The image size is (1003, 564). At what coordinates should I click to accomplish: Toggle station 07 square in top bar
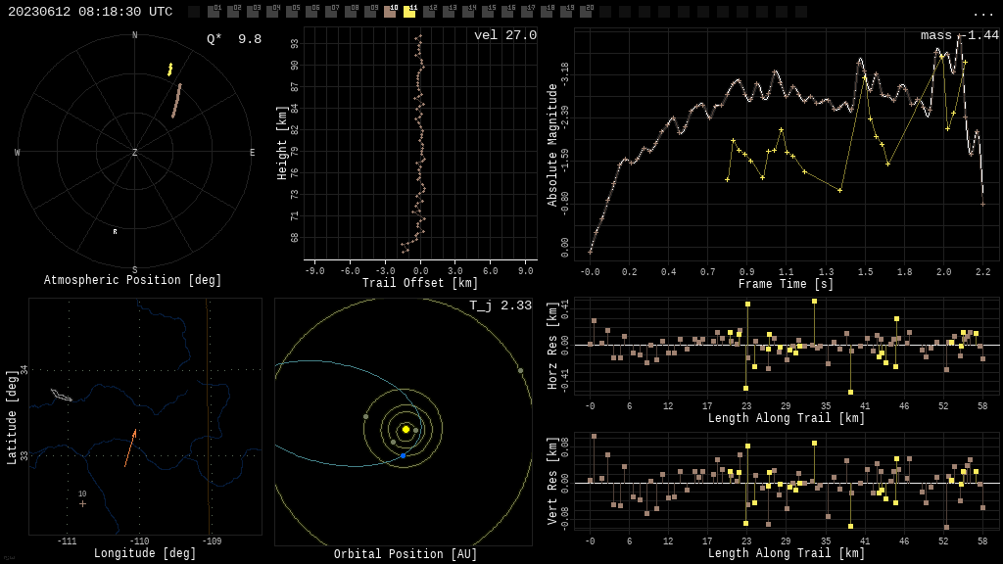point(331,12)
